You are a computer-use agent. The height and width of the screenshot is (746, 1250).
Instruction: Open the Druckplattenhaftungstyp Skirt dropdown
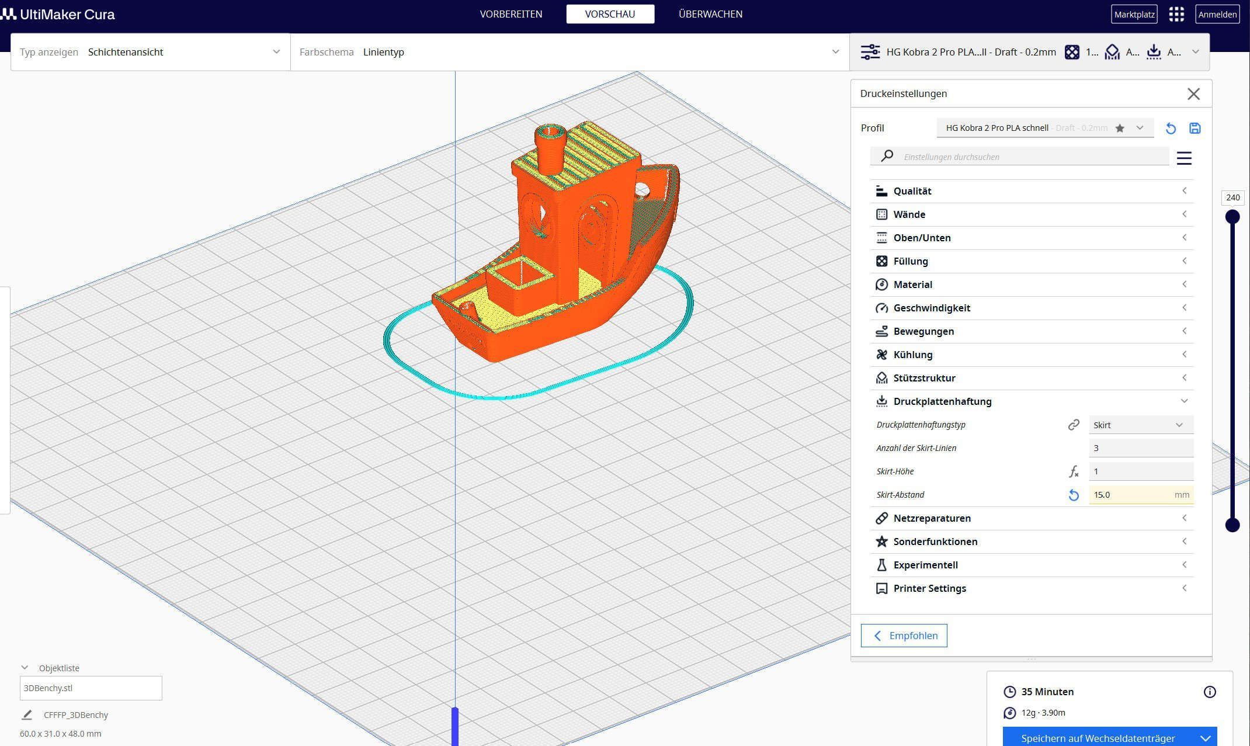pos(1140,425)
